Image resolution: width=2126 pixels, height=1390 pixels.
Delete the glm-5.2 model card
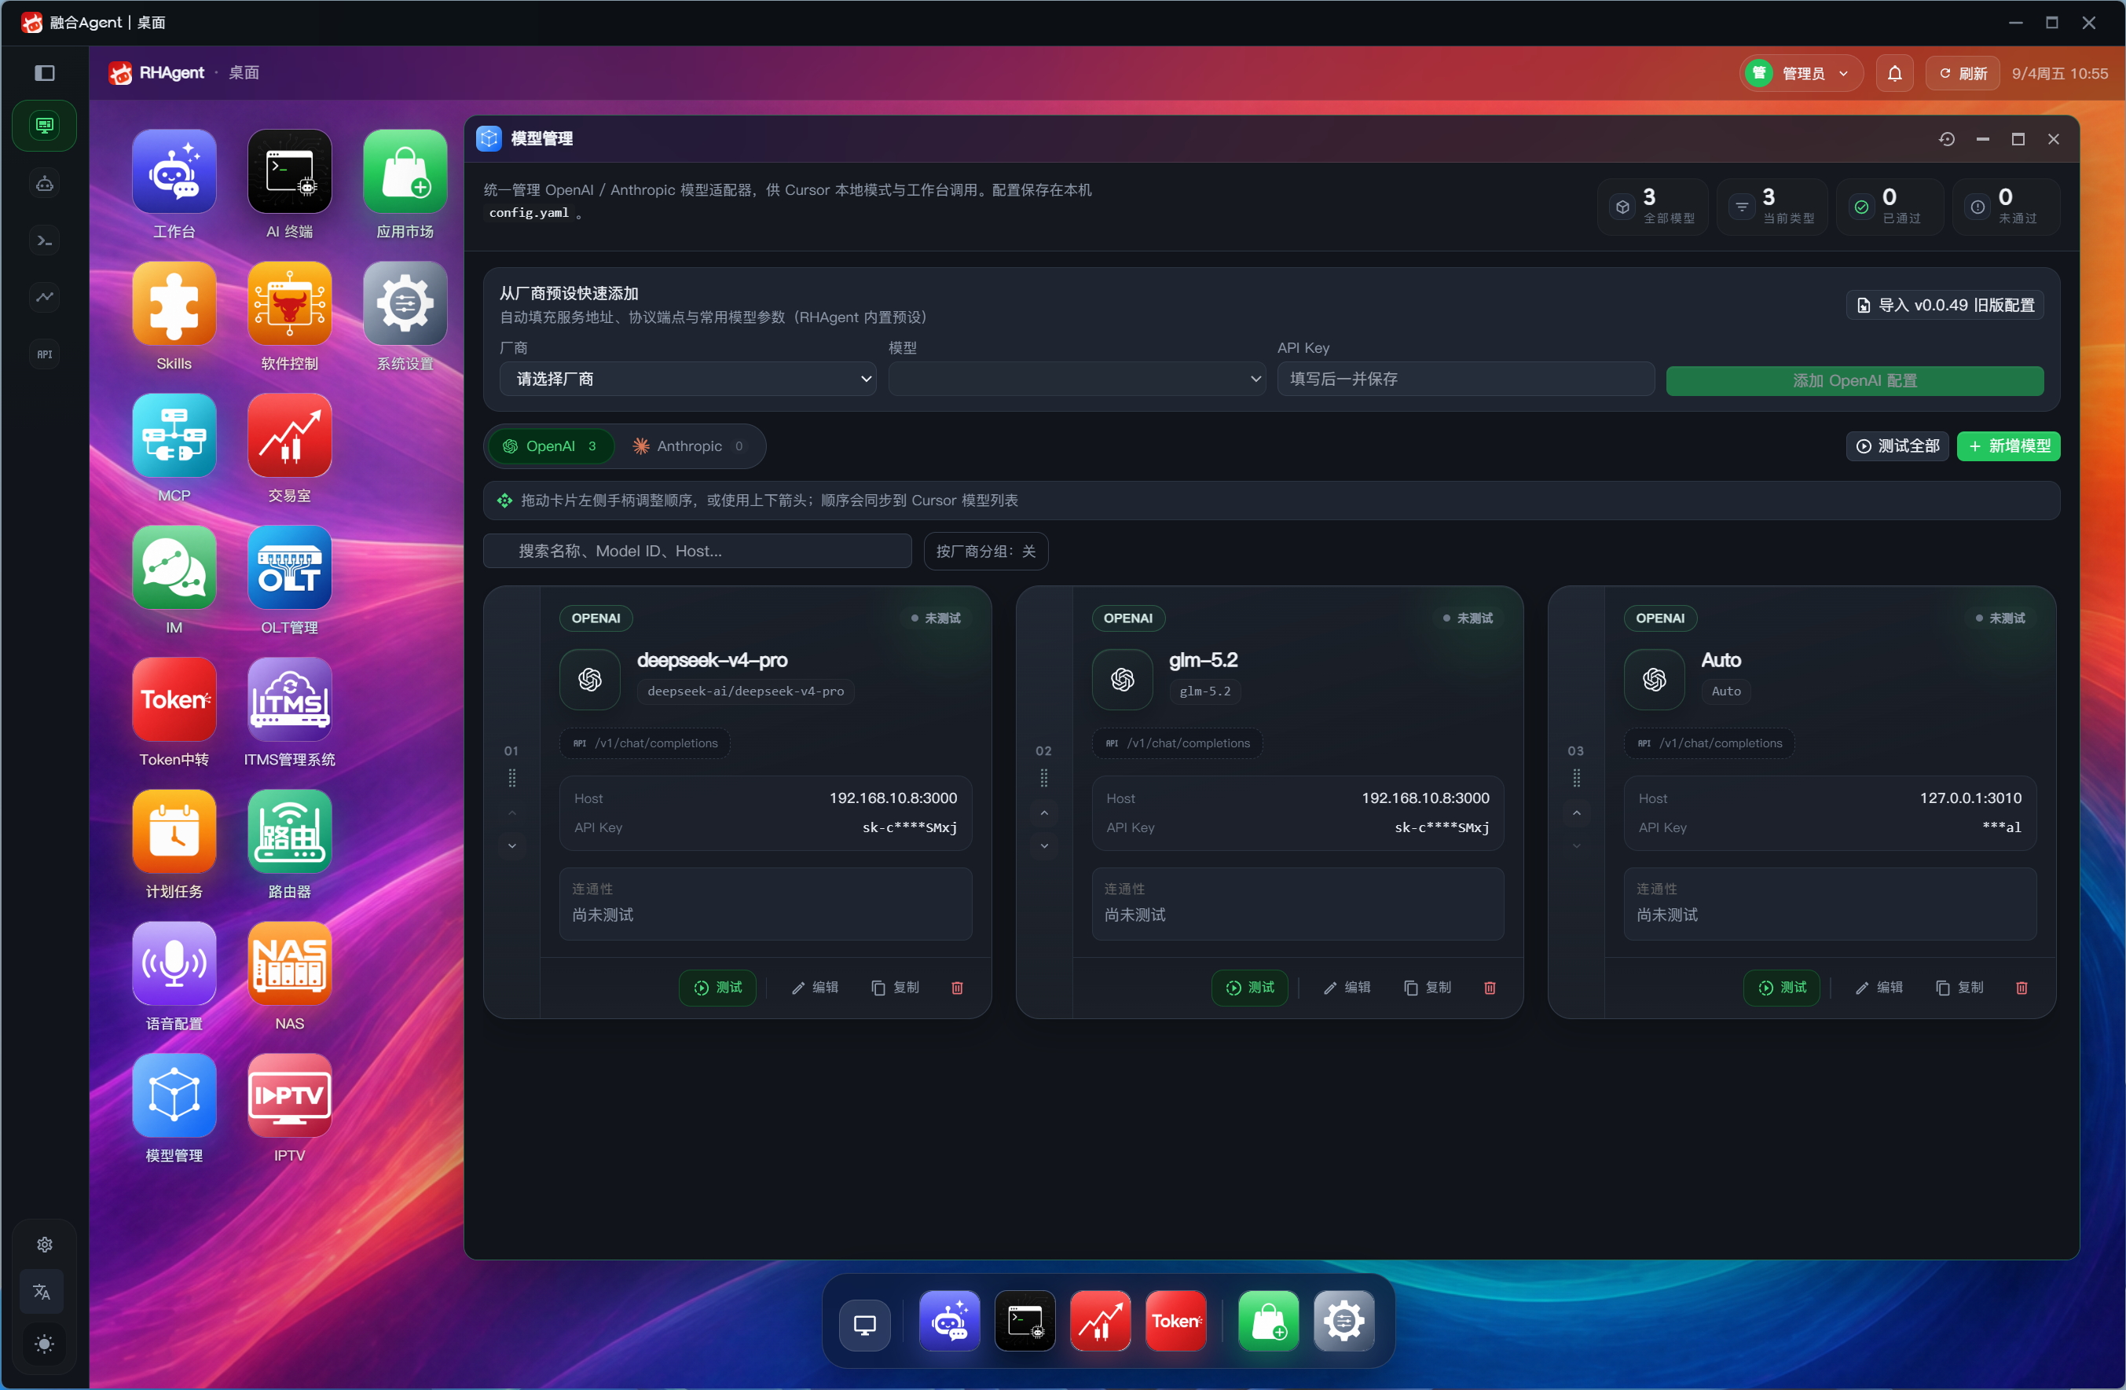pyautogui.click(x=1489, y=988)
